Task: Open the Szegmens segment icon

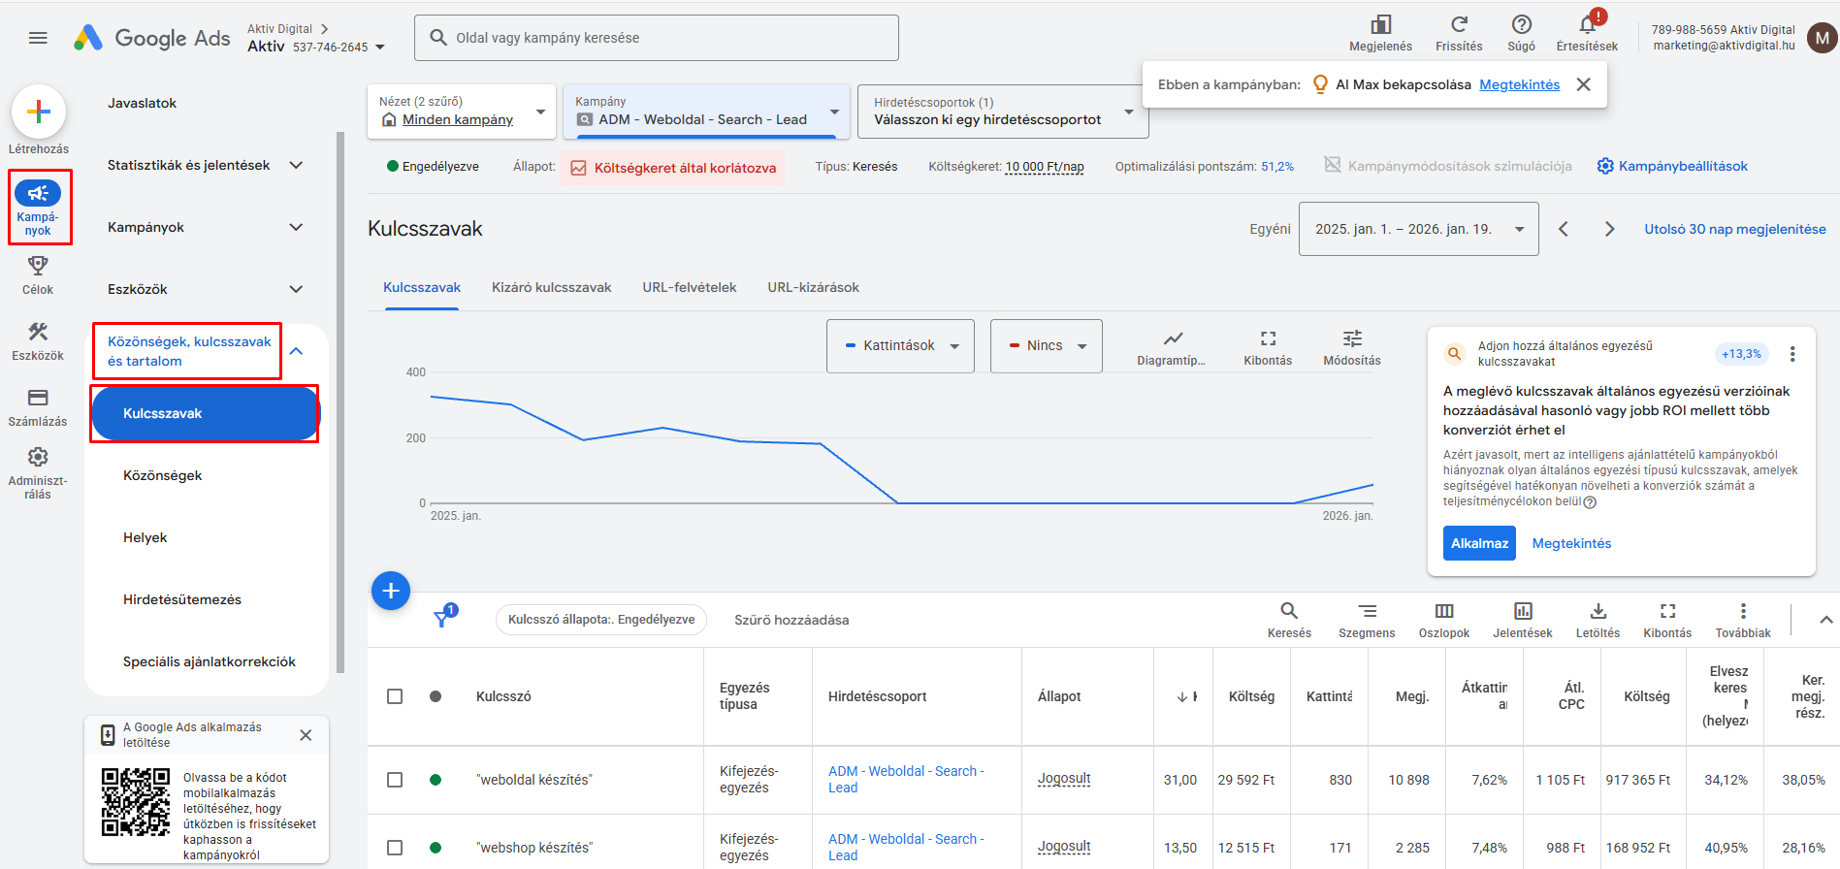Action: [x=1367, y=612]
